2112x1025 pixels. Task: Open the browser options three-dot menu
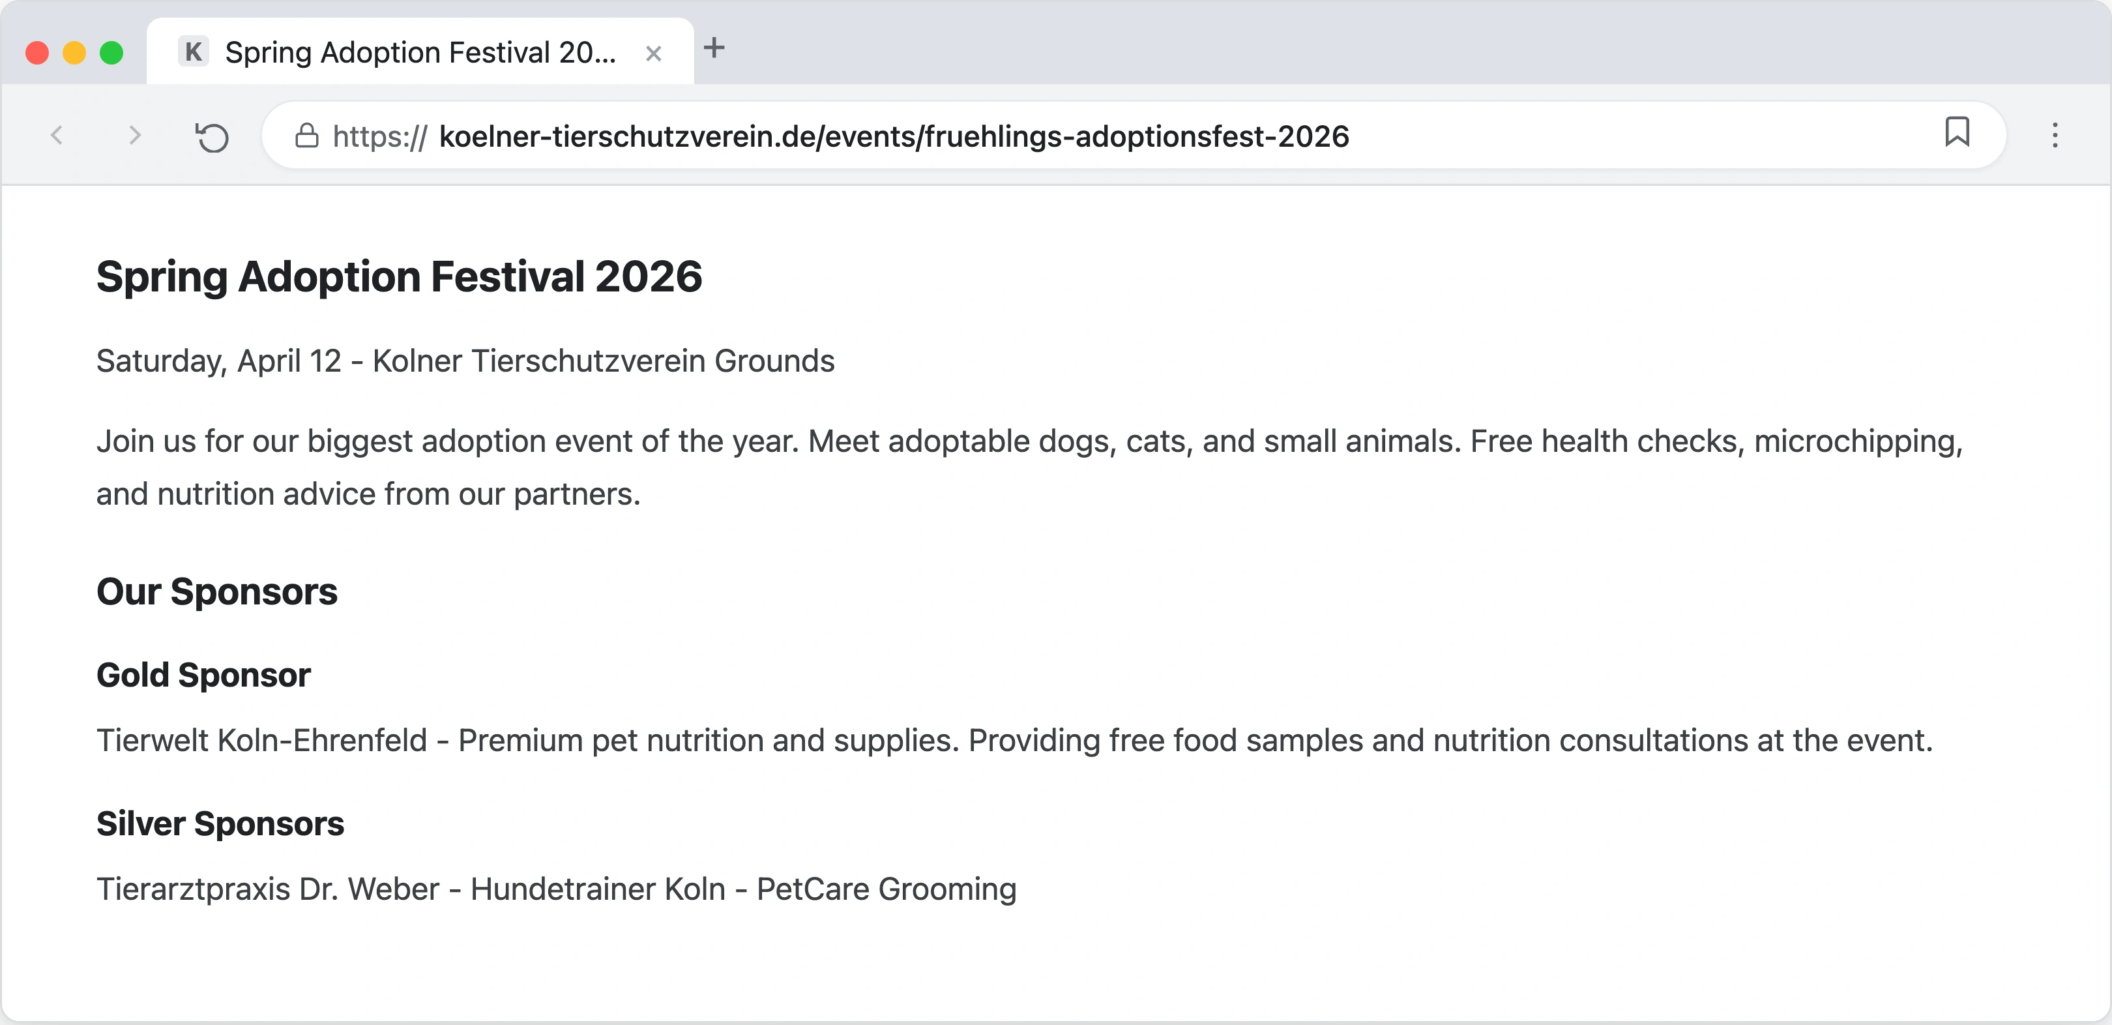[x=2055, y=136]
